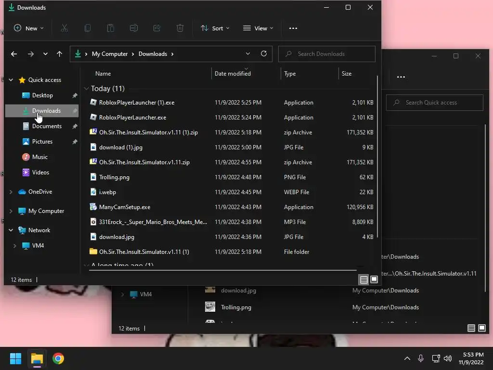Click File Explorer in the taskbar
This screenshot has width=493, height=370.
[37, 358]
